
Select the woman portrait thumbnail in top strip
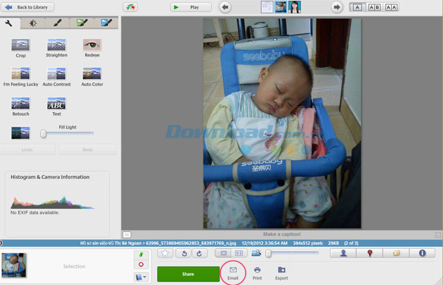pyautogui.click(x=294, y=7)
